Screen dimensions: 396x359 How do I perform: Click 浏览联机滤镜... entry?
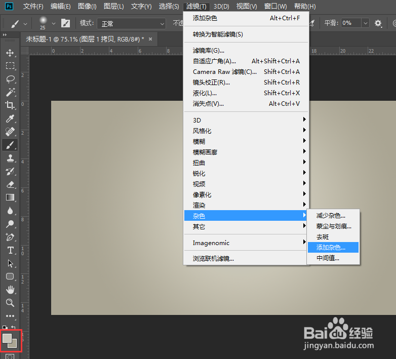point(246,259)
